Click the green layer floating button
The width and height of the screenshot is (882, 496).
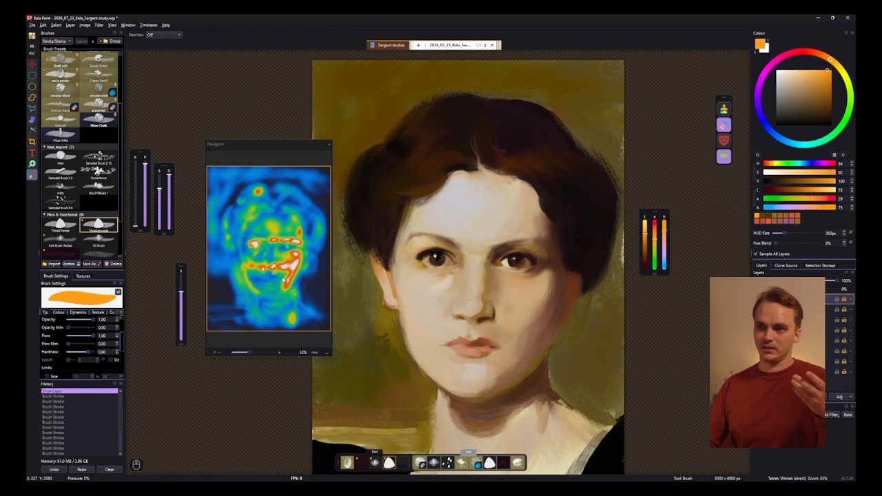click(724, 156)
